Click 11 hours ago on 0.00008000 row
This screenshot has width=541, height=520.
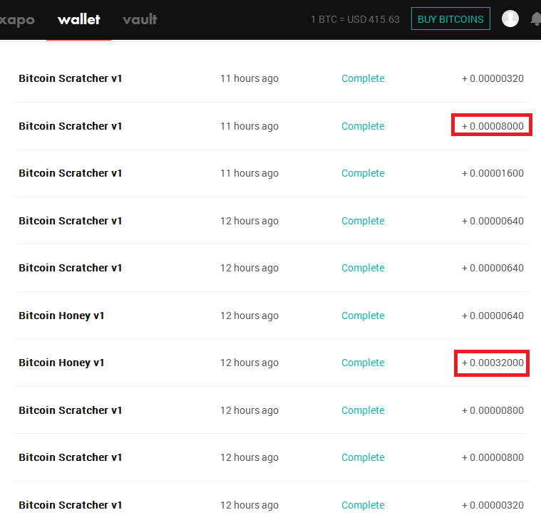[249, 126]
